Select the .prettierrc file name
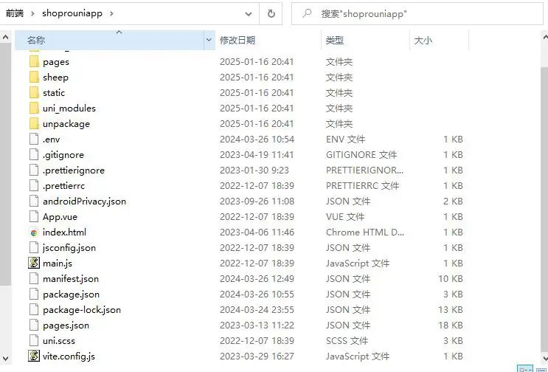Screen dimensions: 548x372 tap(63, 186)
